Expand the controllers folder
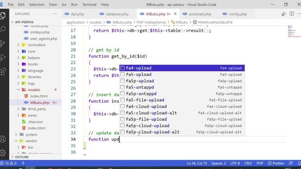This screenshot has width=301, height=169. pos(18,45)
